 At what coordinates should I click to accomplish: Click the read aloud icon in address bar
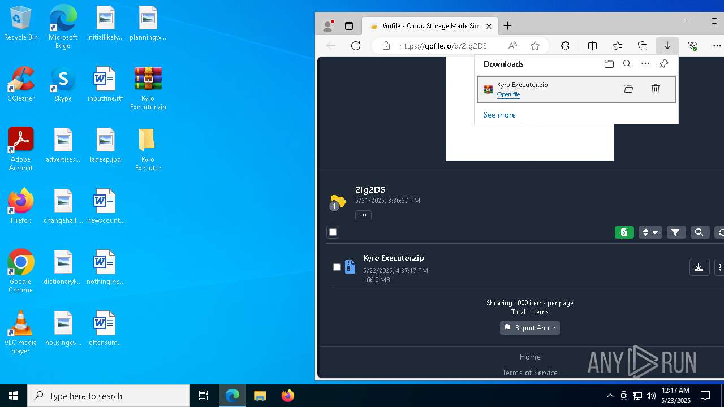[x=512, y=46]
